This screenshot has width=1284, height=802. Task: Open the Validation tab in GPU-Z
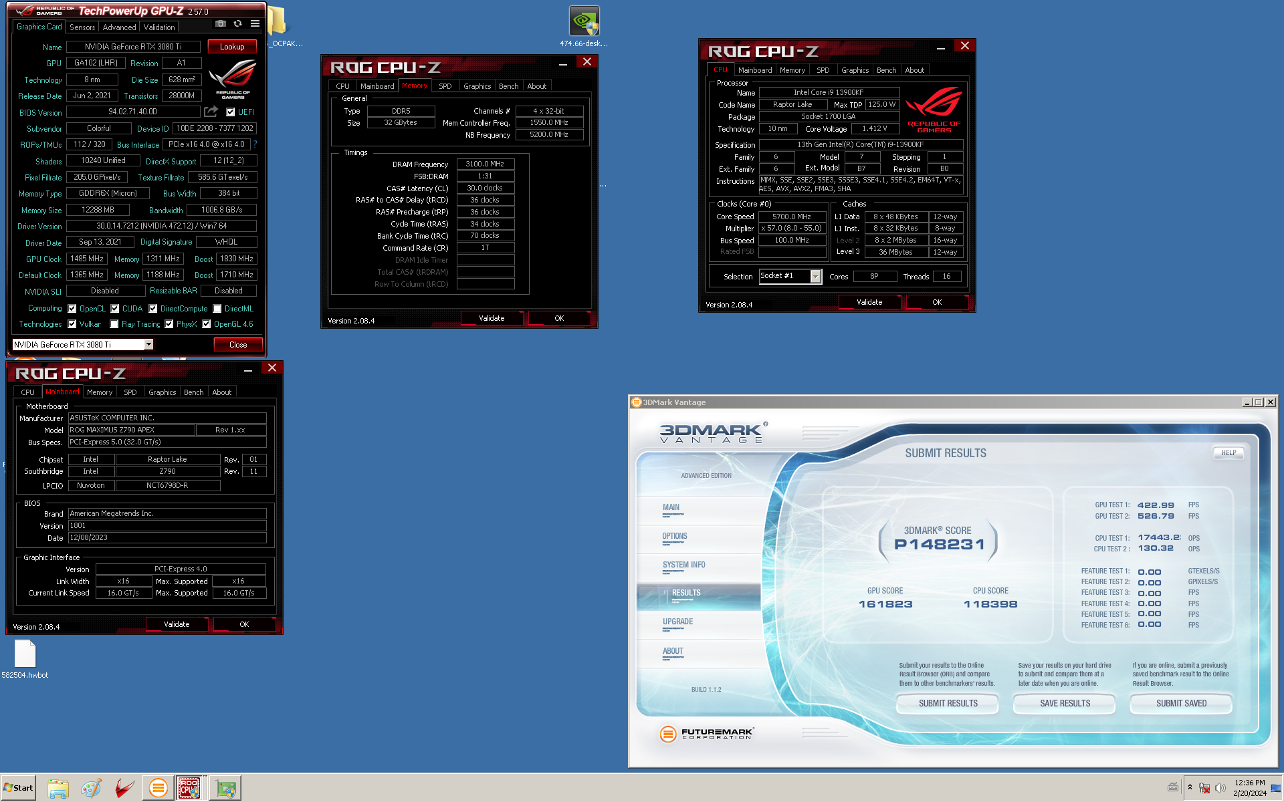[x=159, y=27]
